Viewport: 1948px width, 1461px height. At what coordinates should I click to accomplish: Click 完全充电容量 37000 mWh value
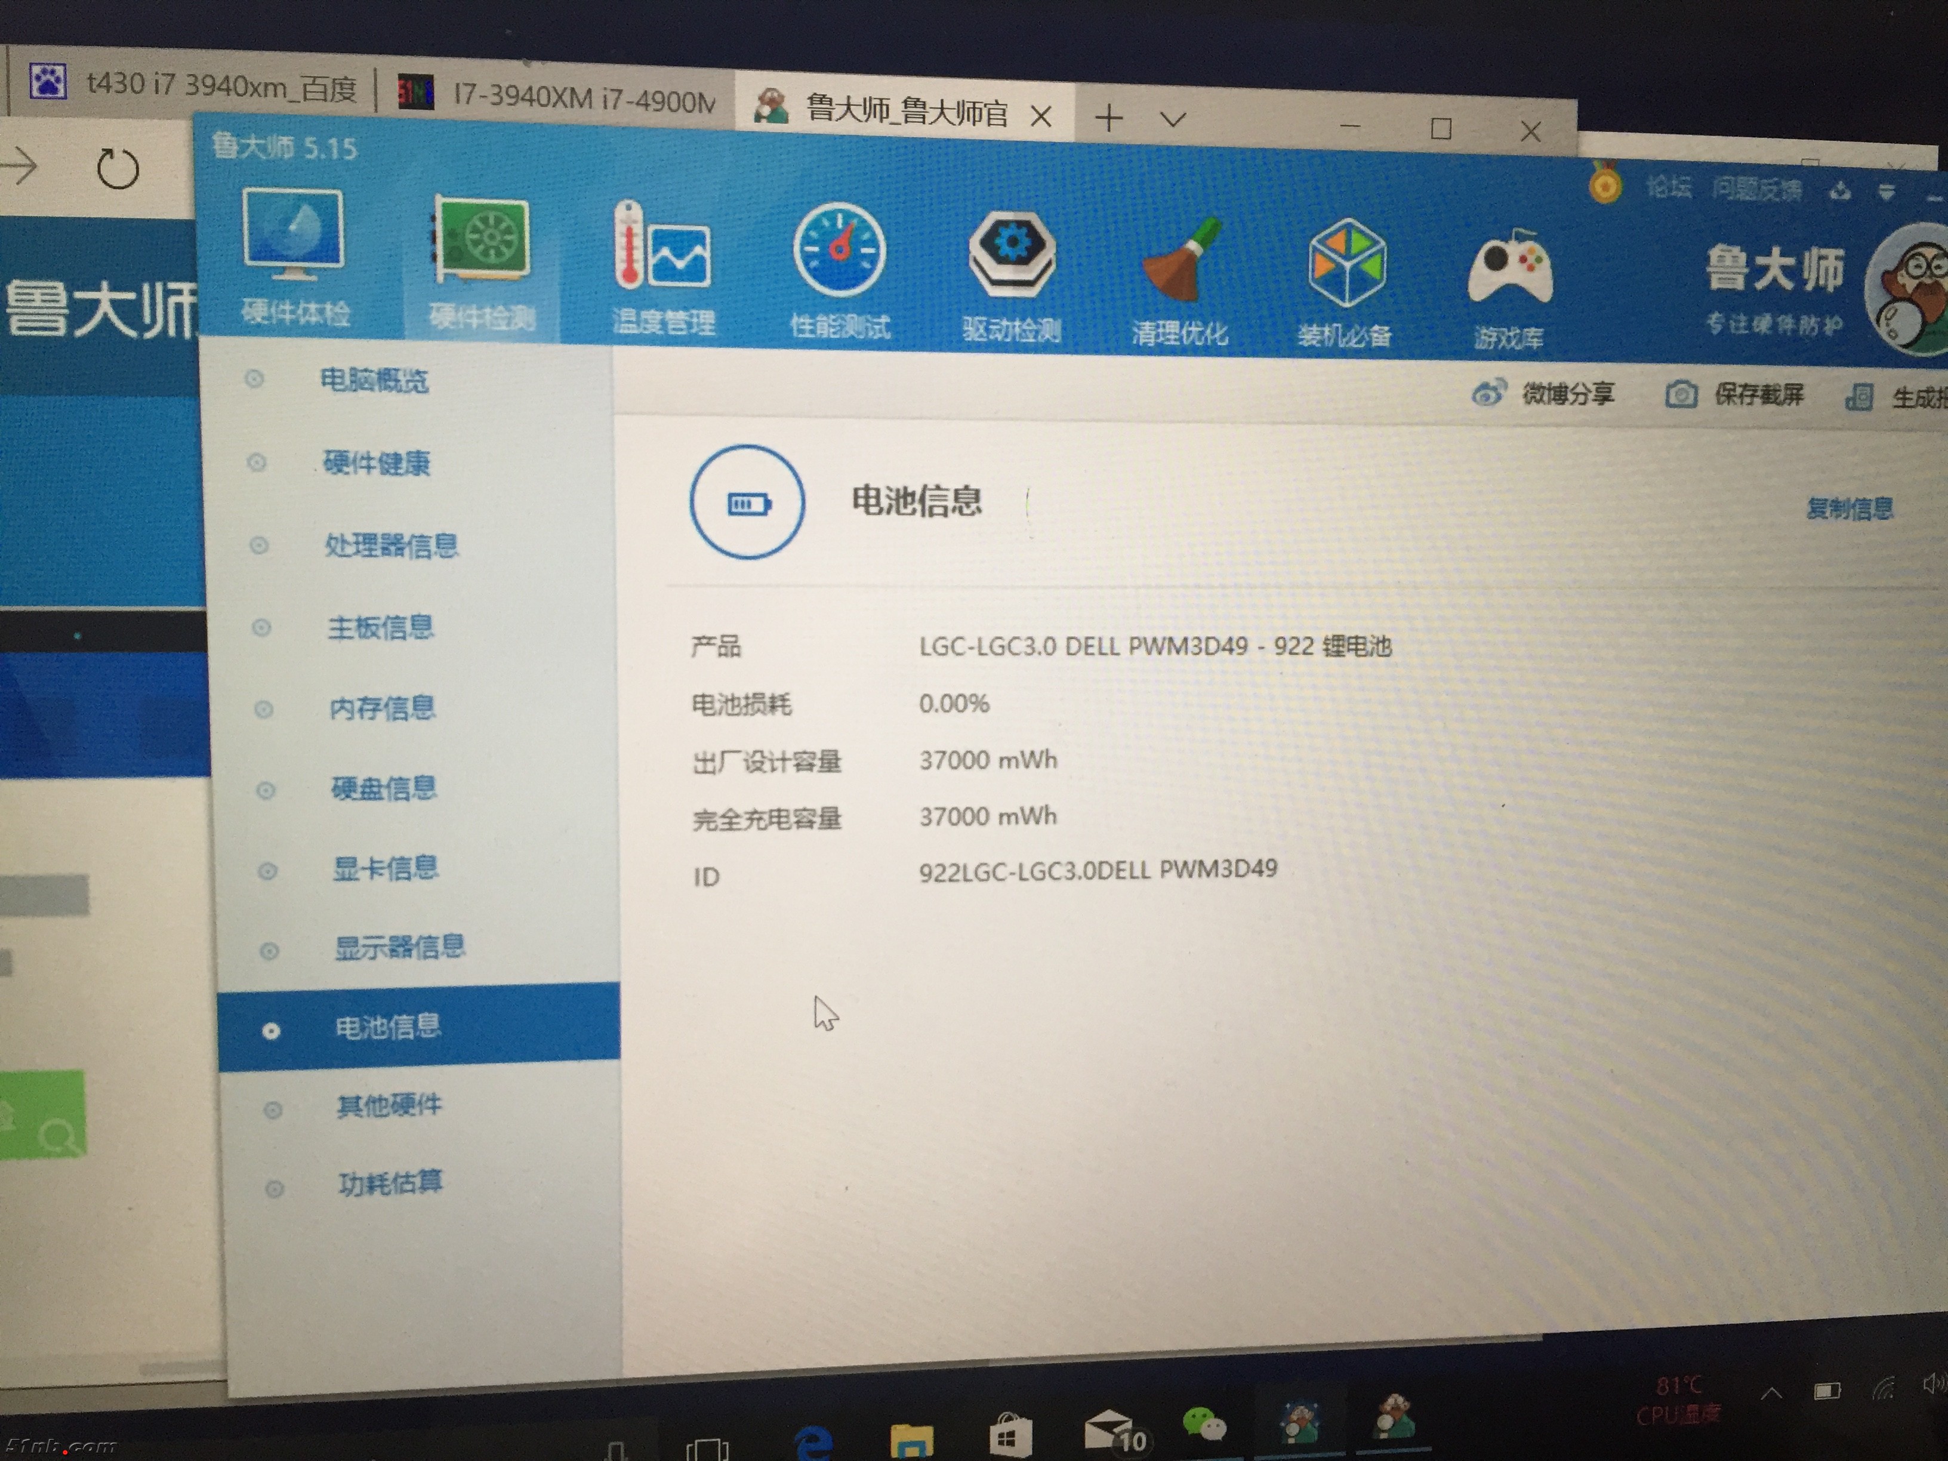coord(987,816)
